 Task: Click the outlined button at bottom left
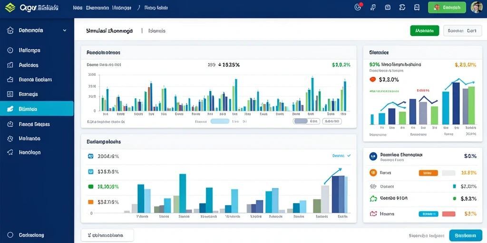107,235
